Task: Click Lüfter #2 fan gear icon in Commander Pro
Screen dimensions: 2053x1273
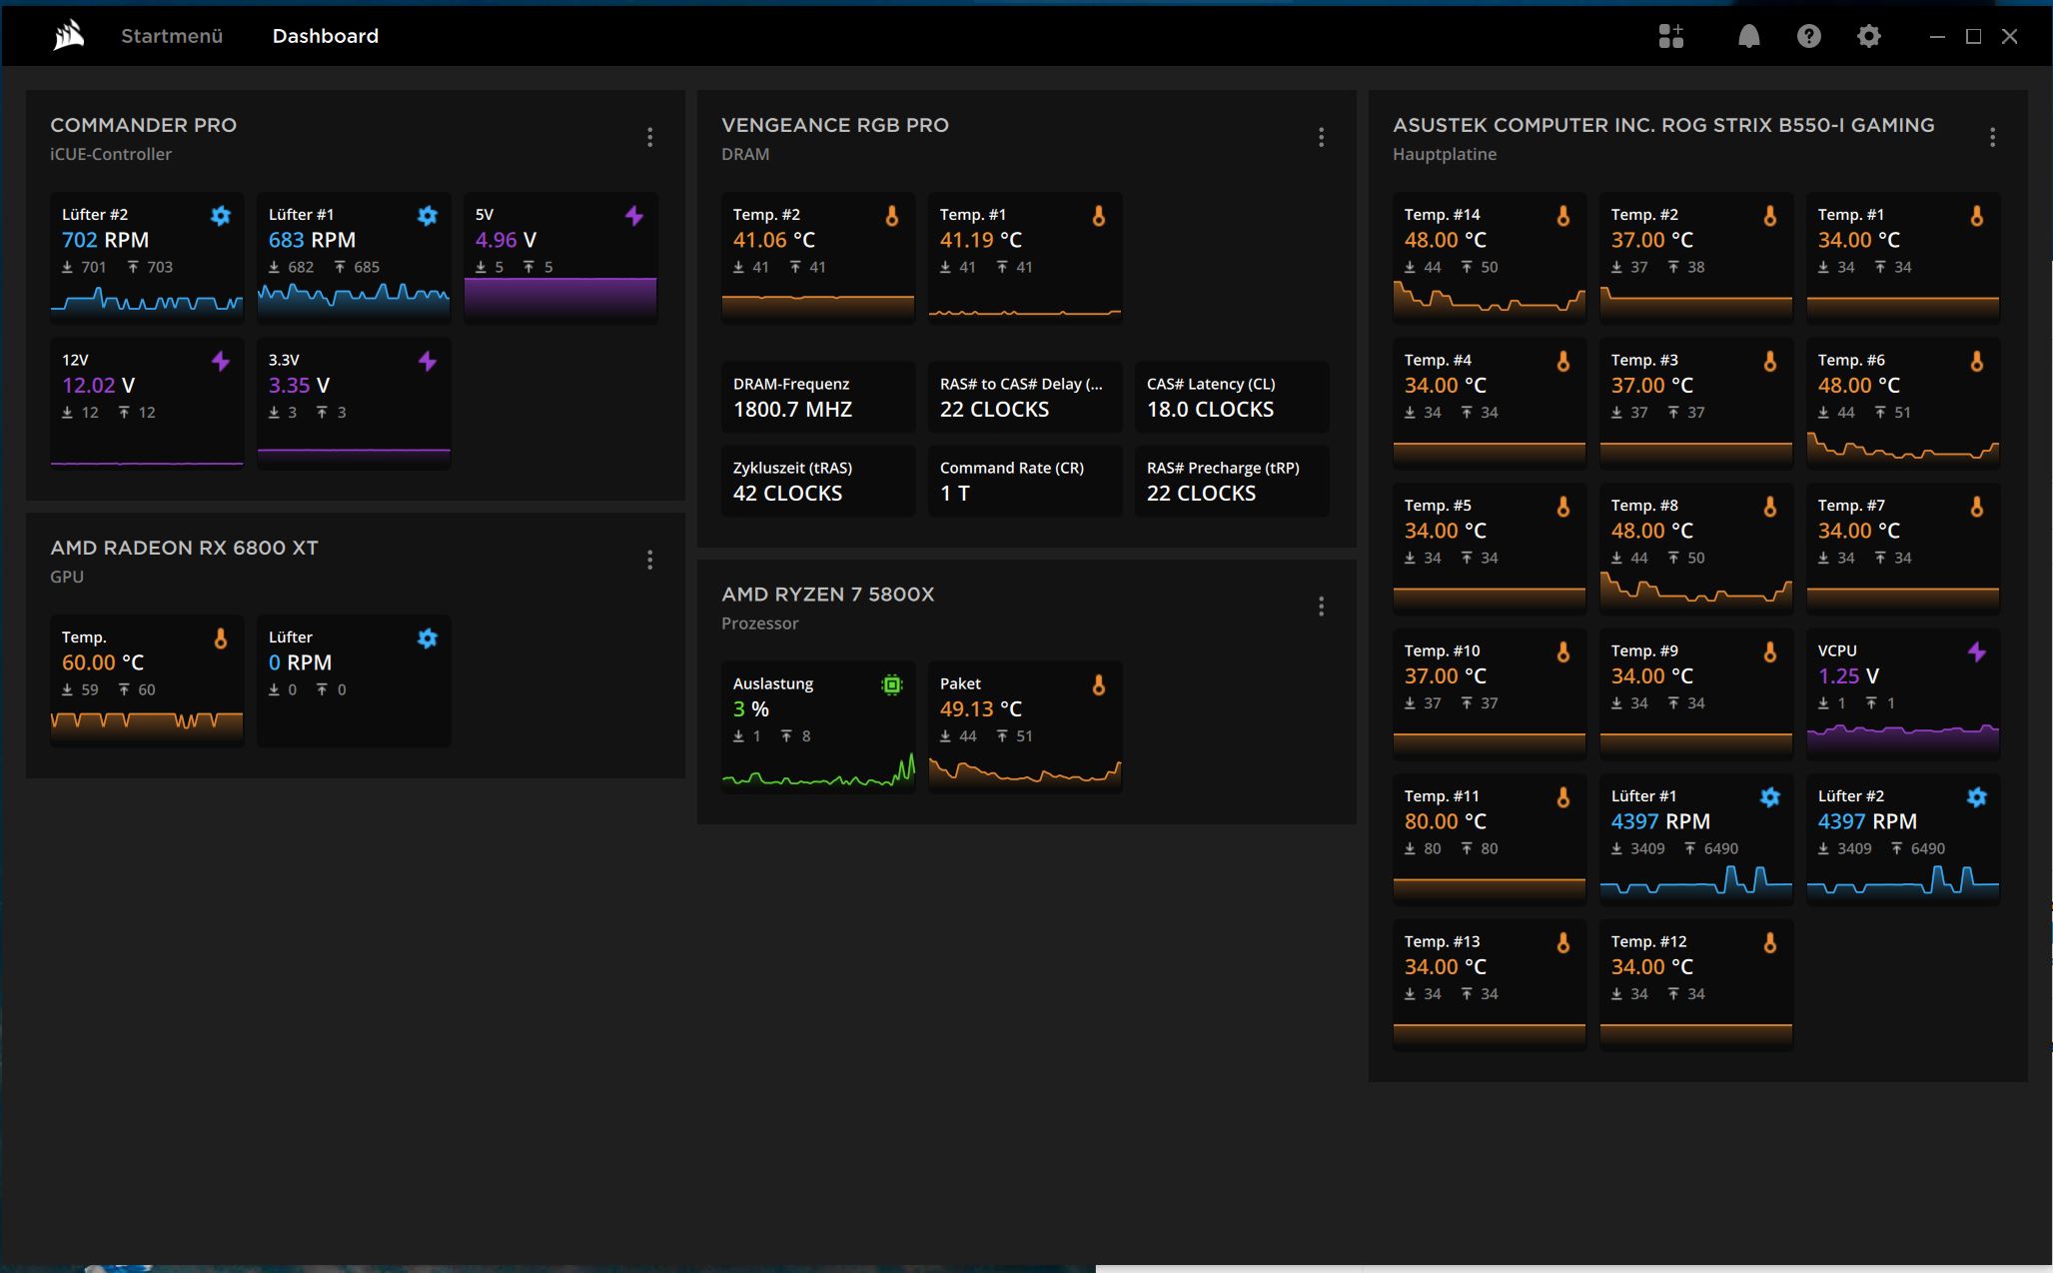Action: 221,215
